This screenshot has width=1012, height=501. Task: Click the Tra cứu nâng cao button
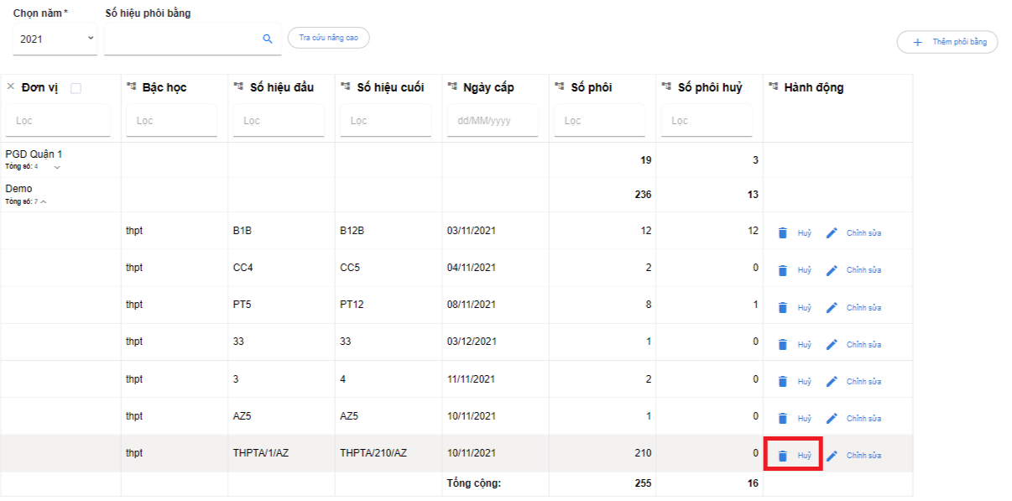[x=328, y=38]
